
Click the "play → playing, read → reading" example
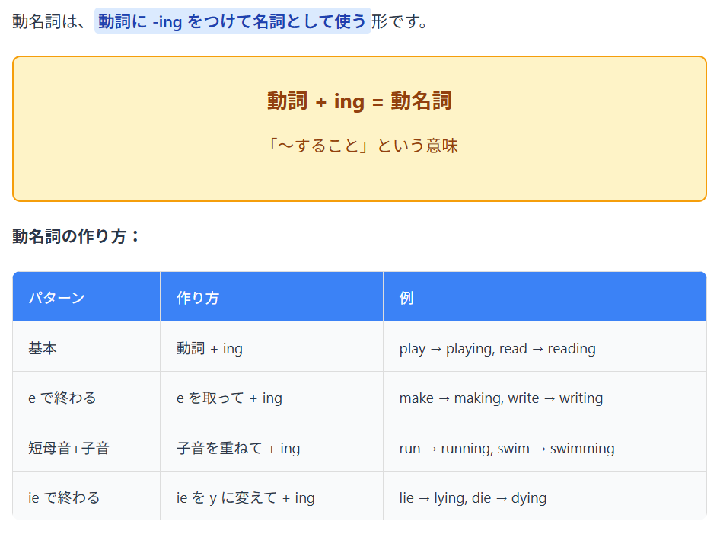click(497, 348)
